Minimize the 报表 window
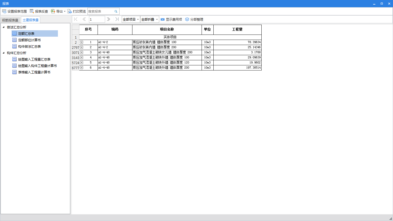Screen dimensions: 393x221 click(x=374, y=3)
